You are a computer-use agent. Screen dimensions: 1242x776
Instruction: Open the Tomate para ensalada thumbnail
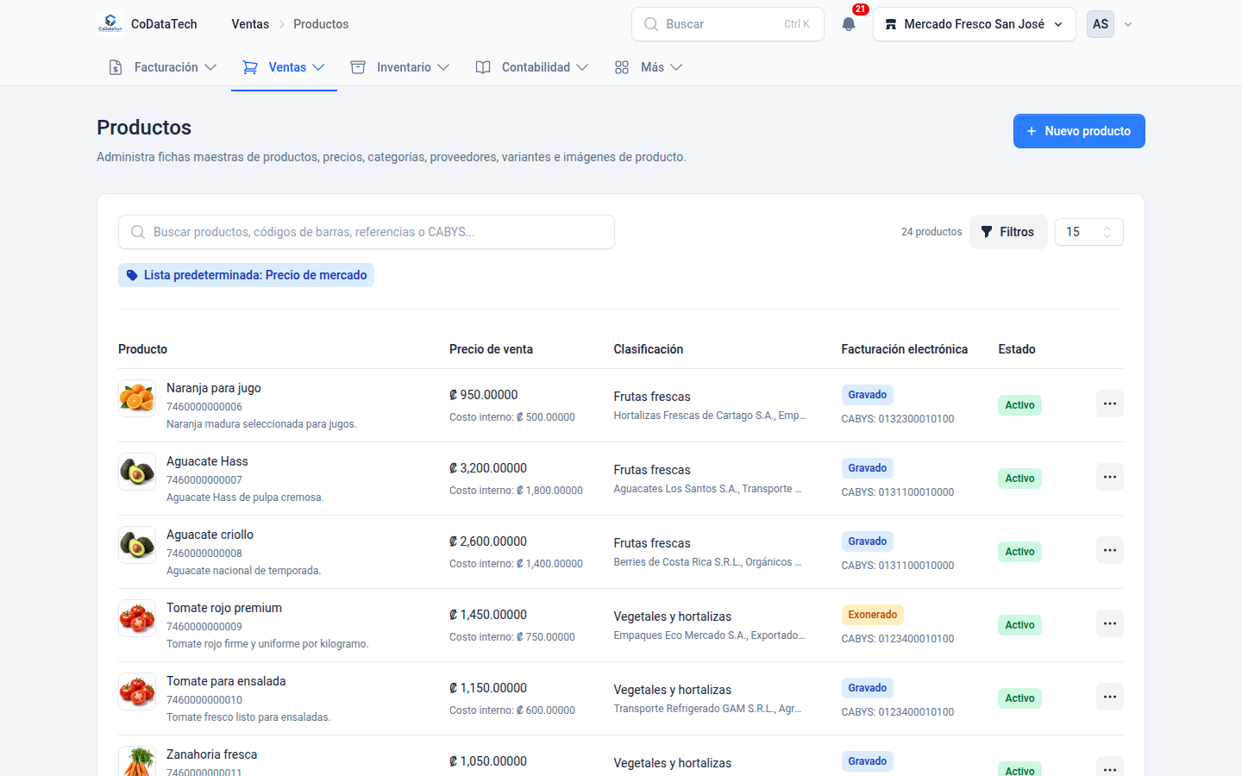point(137,692)
